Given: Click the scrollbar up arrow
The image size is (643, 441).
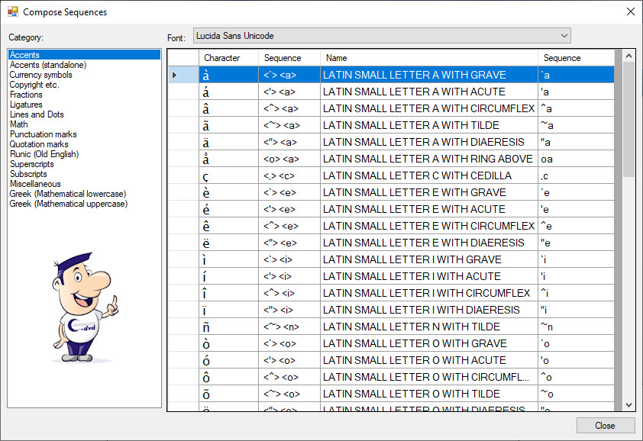Looking at the screenshot, I should 629,56.
